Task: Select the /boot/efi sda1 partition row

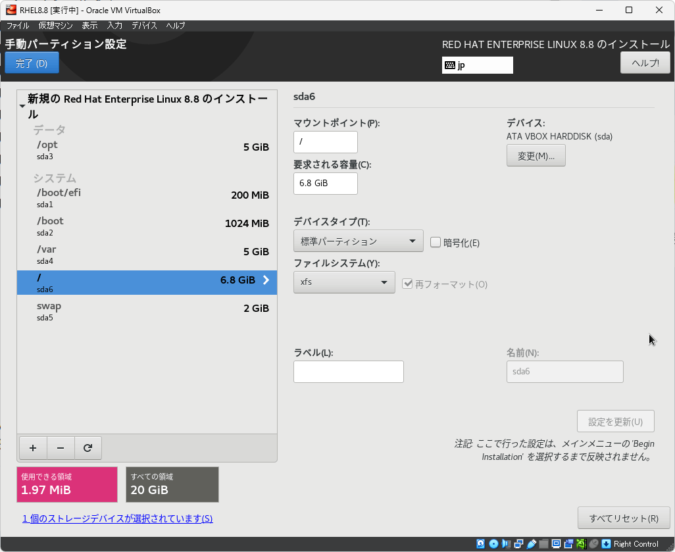Action: point(147,197)
